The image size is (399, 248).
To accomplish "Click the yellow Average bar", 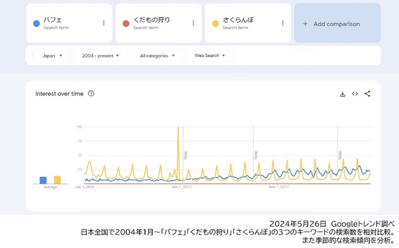I will 57,180.
